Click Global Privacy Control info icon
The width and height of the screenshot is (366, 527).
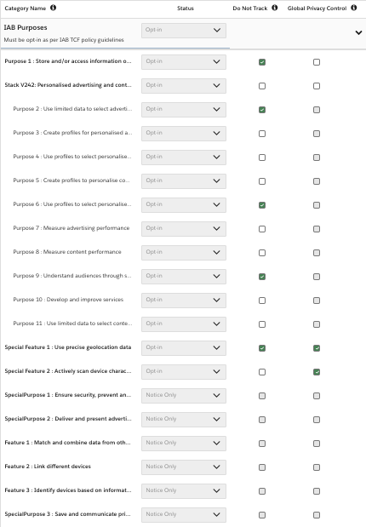point(354,8)
